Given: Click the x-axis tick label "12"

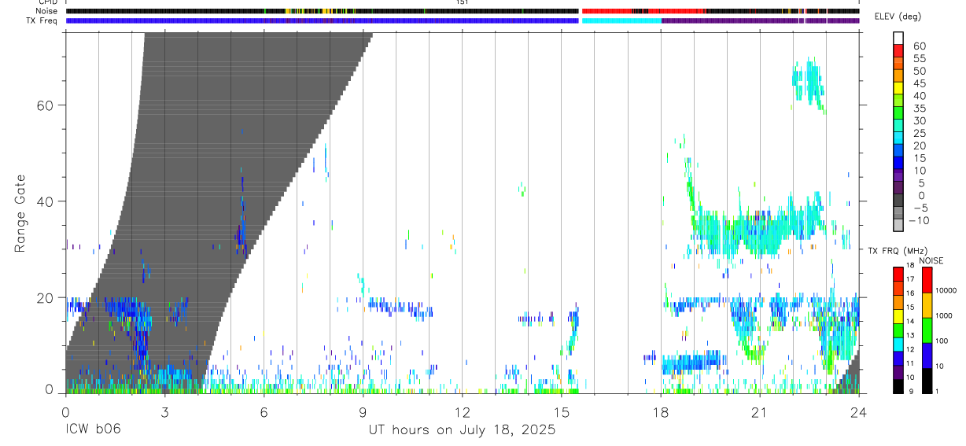Looking at the screenshot, I should click(x=462, y=412).
